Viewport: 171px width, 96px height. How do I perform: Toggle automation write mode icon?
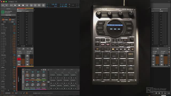pos(27,5)
